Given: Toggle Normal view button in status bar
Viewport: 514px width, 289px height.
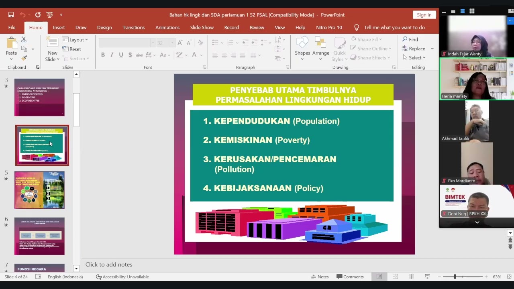Looking at the screenshot, I should tap(379, 277).
